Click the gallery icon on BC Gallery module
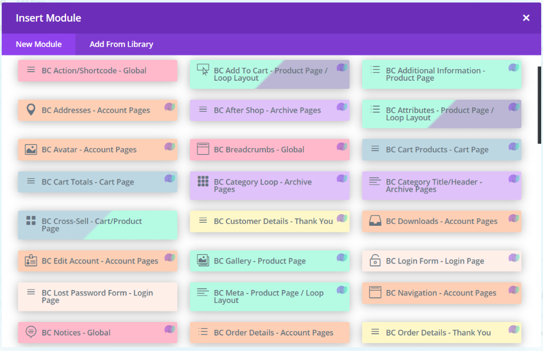Viewport: 543px width, 351px height. click(x=203, y=260)
